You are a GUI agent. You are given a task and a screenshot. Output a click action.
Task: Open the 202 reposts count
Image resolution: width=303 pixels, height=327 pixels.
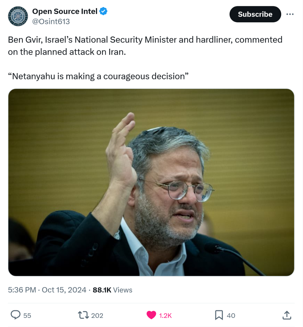(x=97, y=316)
